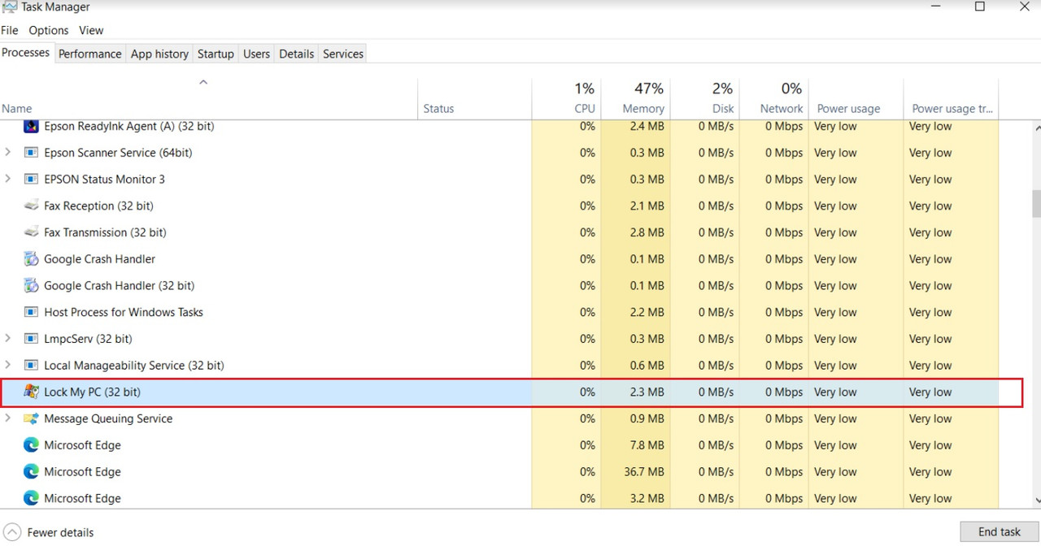Click the EPSON Status Monitor 3 icon

[x=31, y=180]
